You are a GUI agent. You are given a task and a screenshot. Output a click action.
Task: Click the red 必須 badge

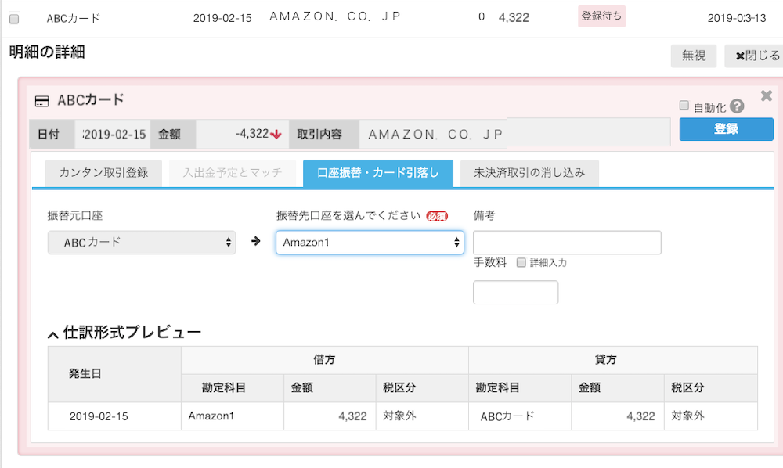(x=437, y=216)
